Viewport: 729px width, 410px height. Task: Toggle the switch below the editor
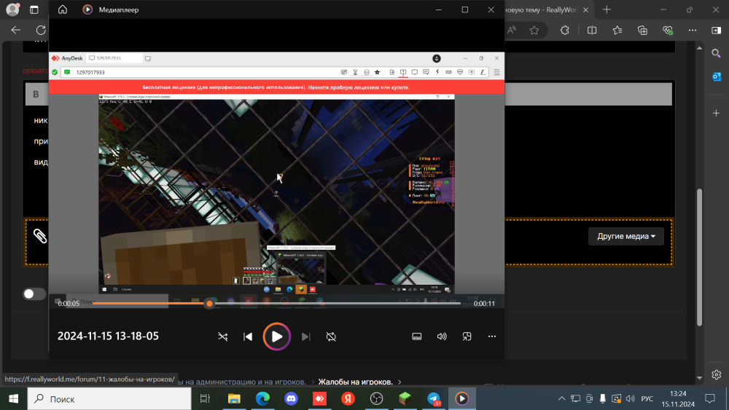tap(34, 294)
